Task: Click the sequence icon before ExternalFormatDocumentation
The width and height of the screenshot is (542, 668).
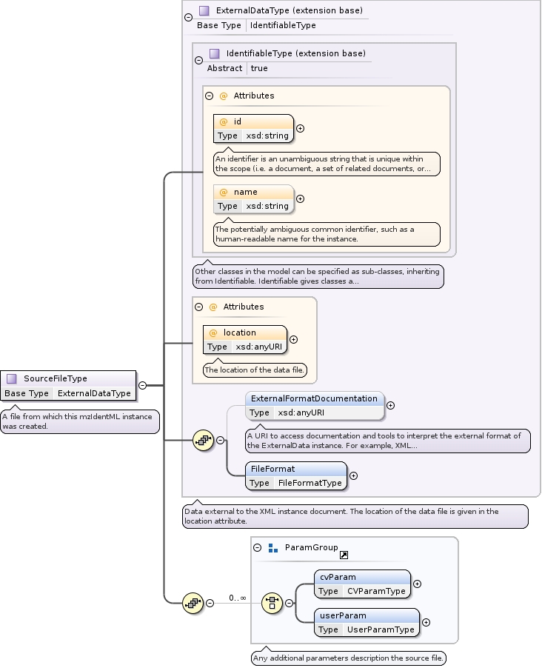Action: 203,440
